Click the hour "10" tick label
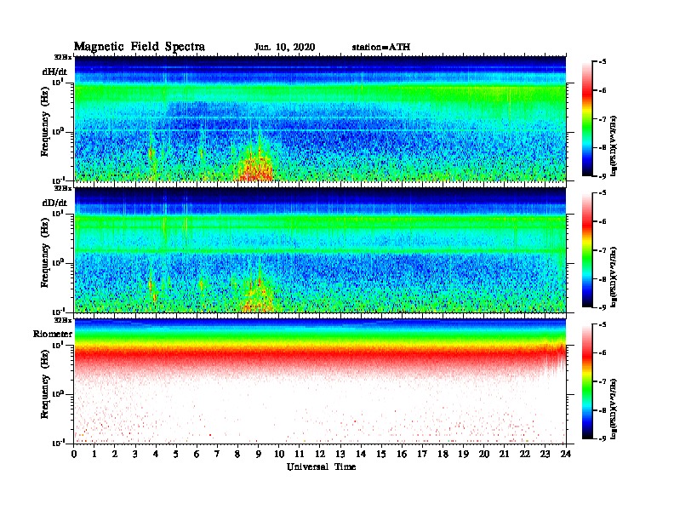 point(279,454)
